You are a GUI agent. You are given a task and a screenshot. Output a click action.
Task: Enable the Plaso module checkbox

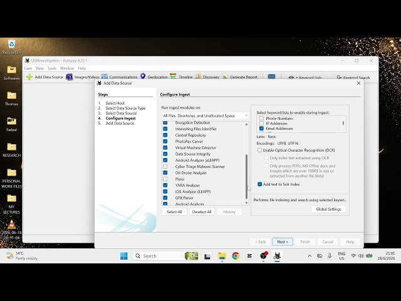click(x=165, y=179)
